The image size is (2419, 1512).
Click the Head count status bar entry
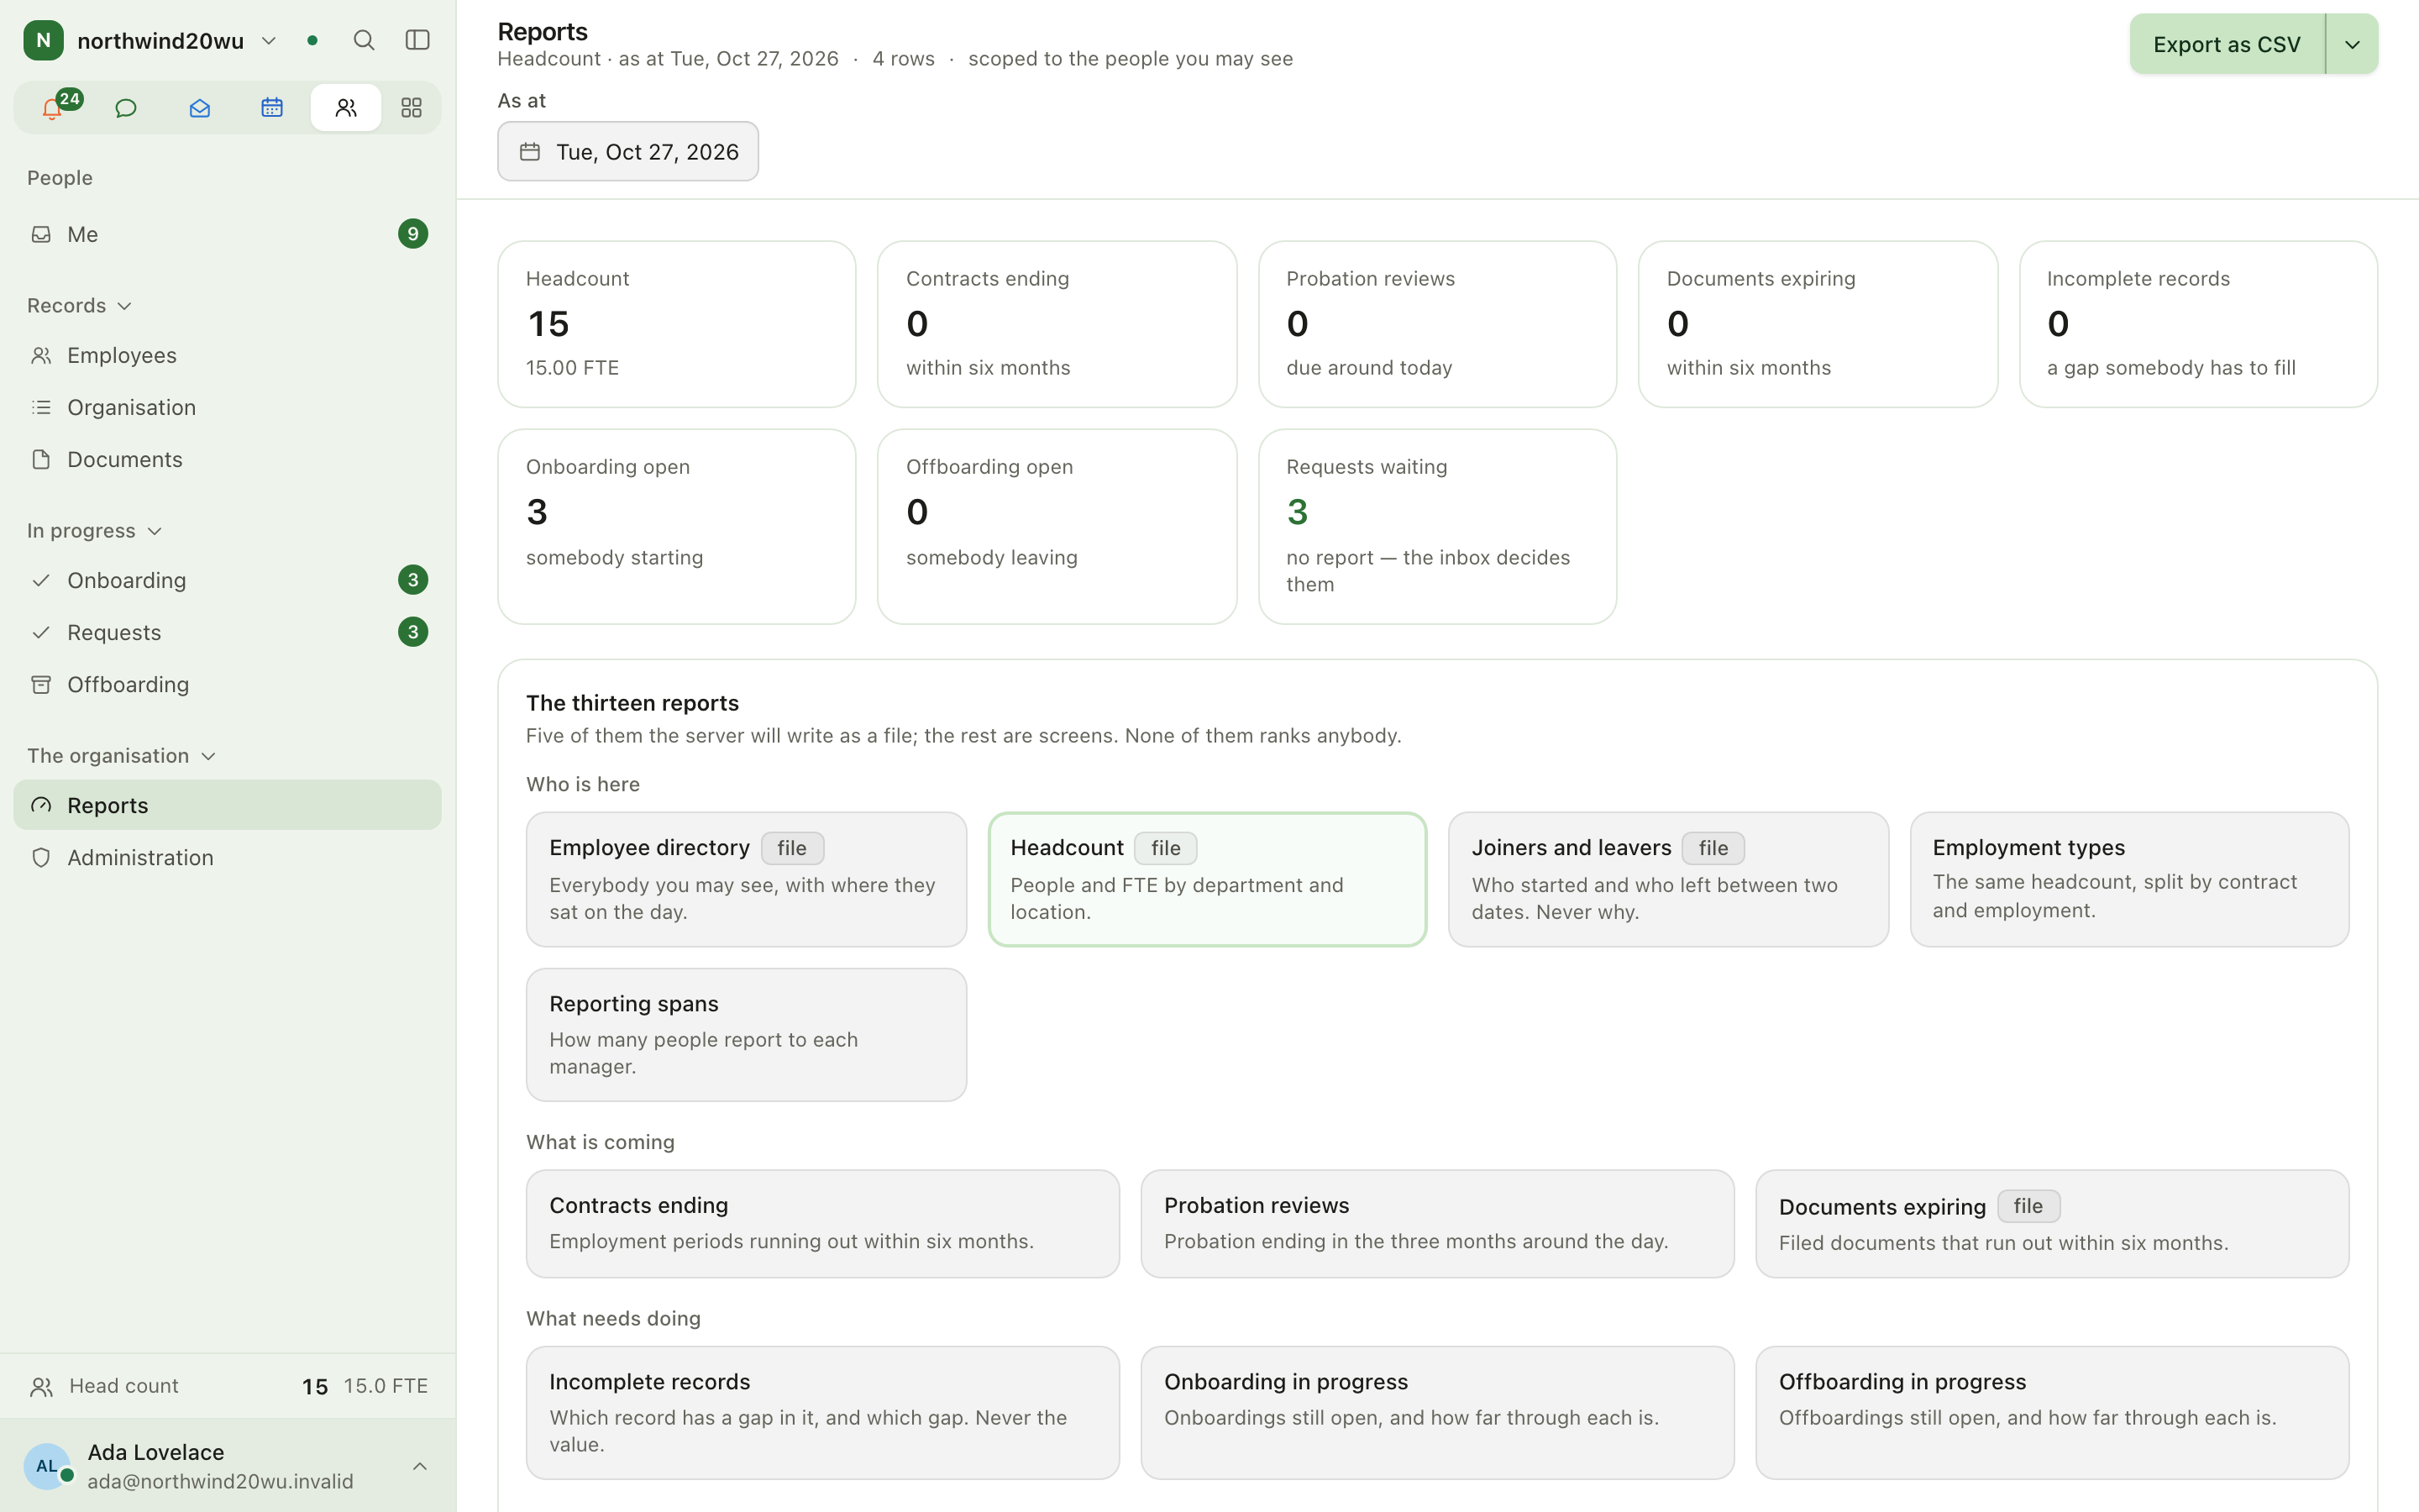228,1385
